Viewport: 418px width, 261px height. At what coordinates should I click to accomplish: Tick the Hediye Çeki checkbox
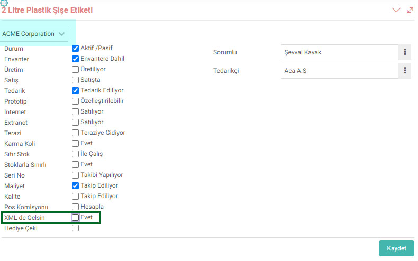pos(76,228)
